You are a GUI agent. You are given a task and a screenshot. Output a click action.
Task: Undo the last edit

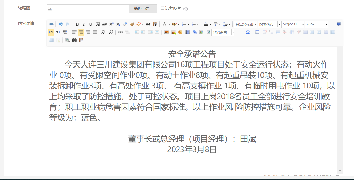61,24
